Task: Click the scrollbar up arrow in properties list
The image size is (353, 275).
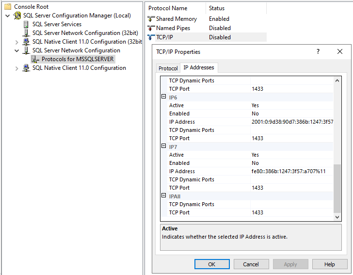Action: (338, 81)
